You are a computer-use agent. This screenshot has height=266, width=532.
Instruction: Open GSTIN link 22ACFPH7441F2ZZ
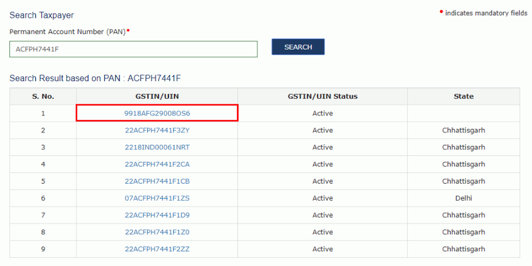[x=157, y=249]
